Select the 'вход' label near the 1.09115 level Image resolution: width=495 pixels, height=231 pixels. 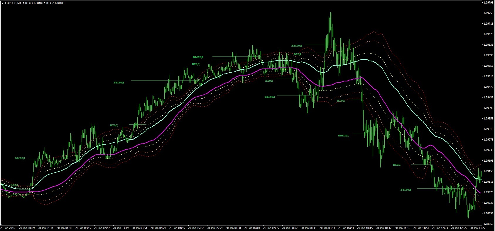[x=14, y=185]
